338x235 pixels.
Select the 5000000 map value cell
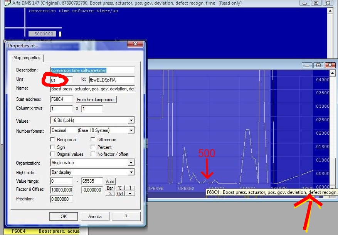click(x=42, y=34)
